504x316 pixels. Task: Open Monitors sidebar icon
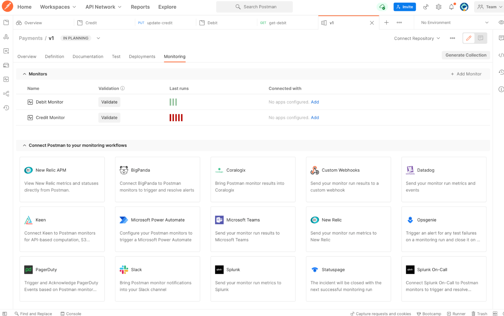[6, 79]
